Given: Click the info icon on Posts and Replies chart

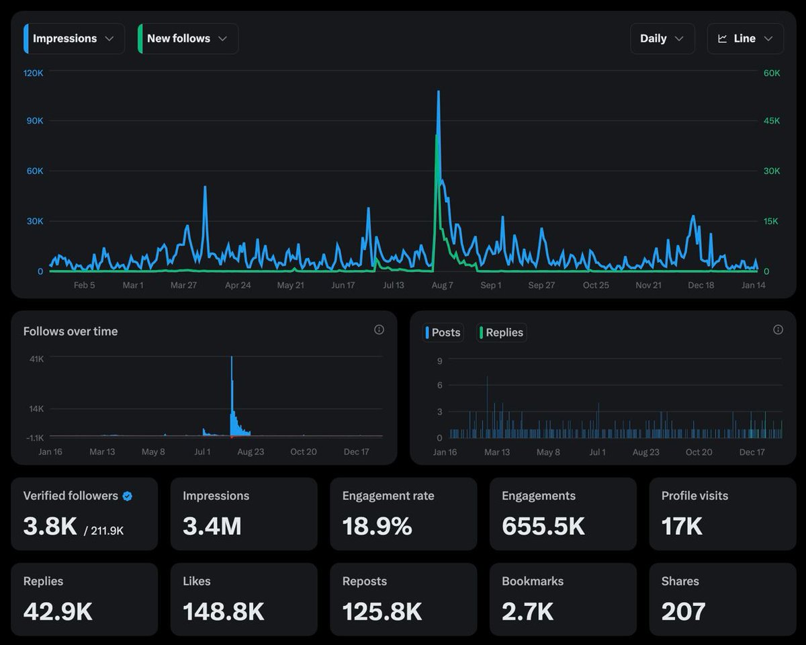Looking at the screenshot, I should click(x=778, y=329).
